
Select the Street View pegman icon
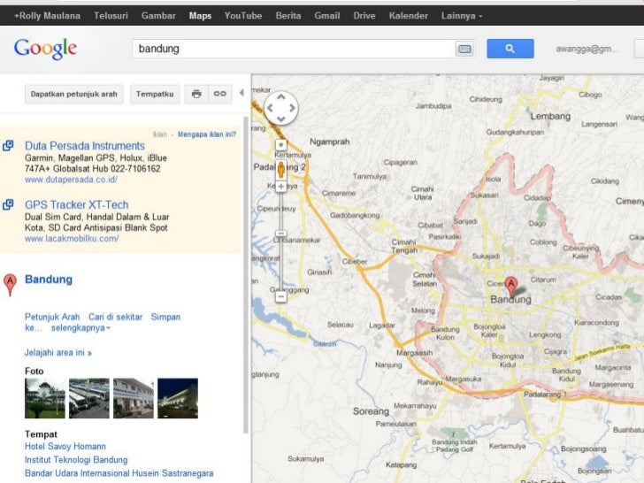click(x=281, y=169)
